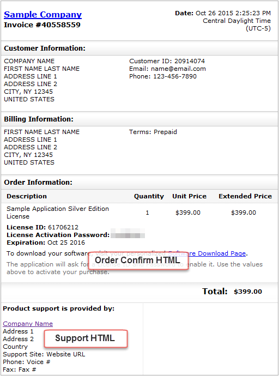Select the Invoice #40558559 heading
Viewport: 279px width, 376px height.
coord(42,25)
